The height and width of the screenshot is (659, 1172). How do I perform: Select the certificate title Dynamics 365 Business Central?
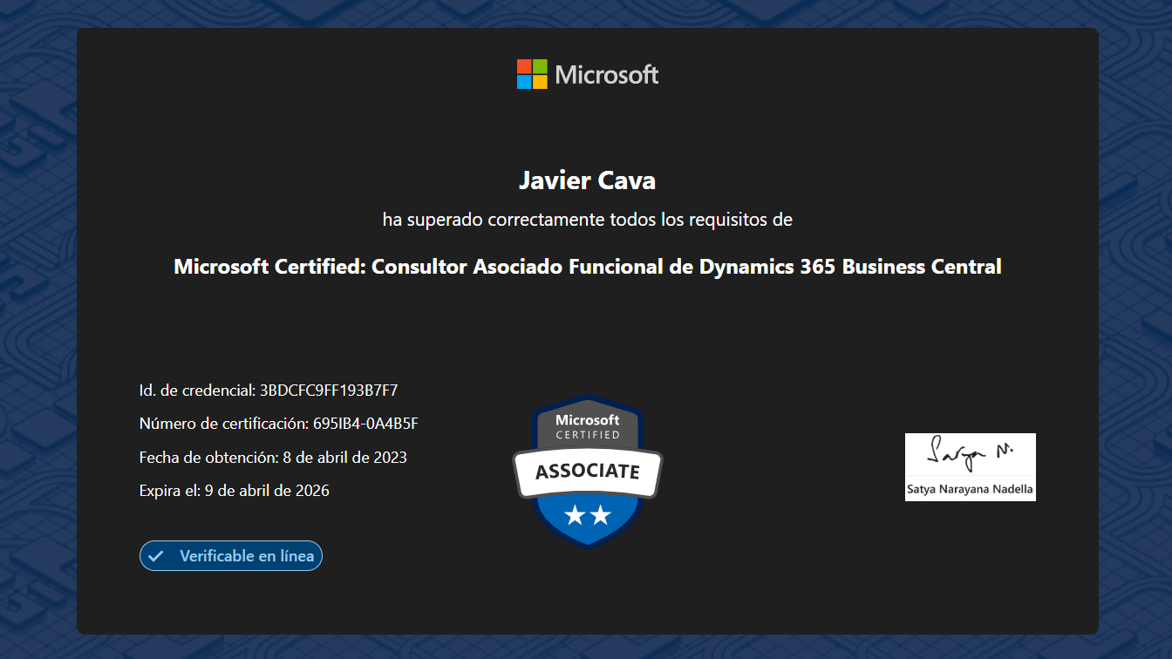[587, 267]
